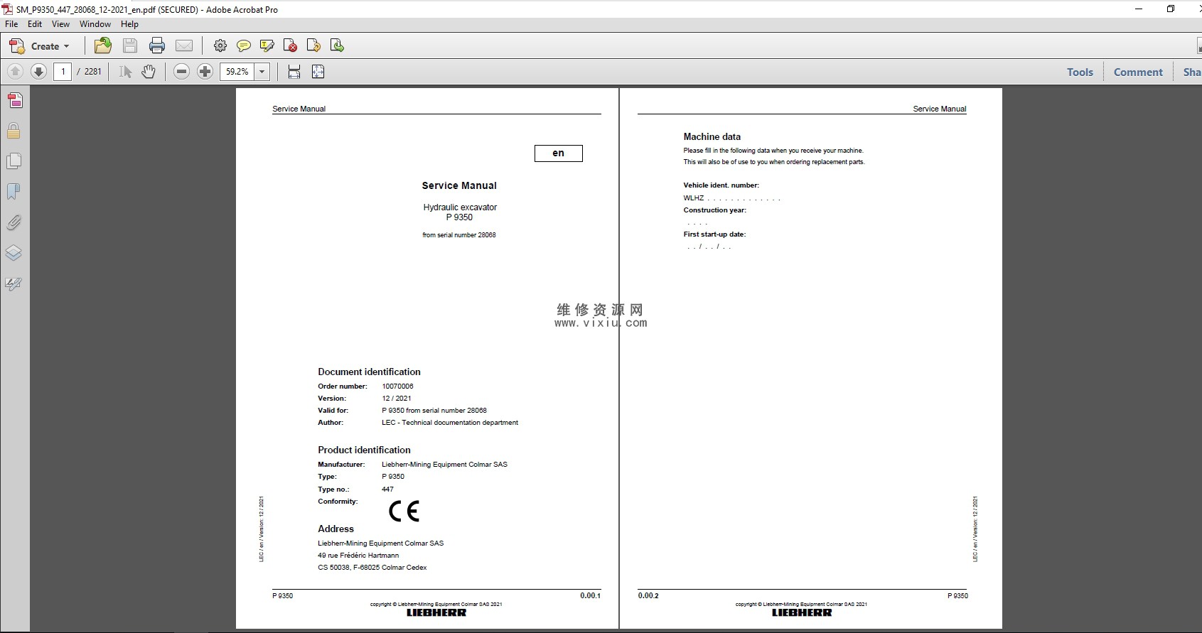Select the Hand pan tool
Viewport: 1202px width, 633px height.
pyautogui.click(x=149, y=72)
